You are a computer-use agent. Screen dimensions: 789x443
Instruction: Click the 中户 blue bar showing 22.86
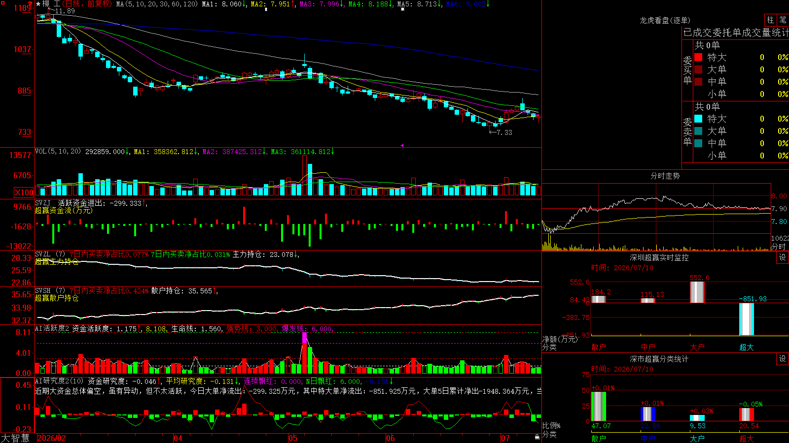tap(648, 414)
